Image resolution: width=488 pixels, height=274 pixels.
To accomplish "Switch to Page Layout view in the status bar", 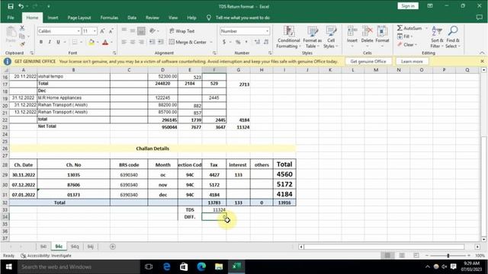I will (402, 256).
